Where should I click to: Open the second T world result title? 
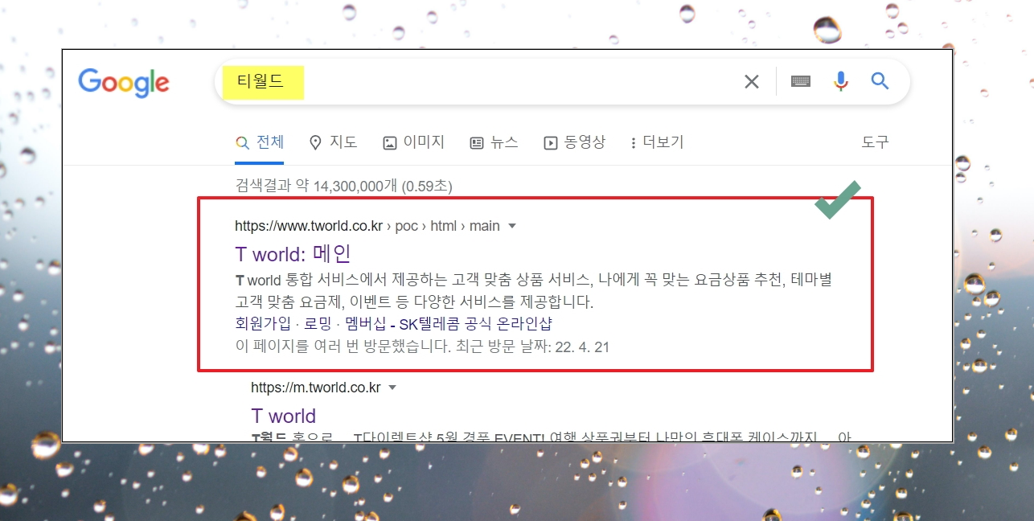pos(283,416)
